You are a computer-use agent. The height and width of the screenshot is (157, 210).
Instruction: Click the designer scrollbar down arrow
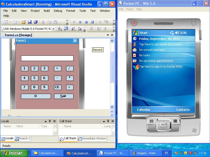point(112,107)
